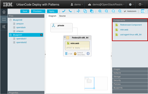Select Blueprint1 in Files tree
This screenshot has width=148, height=94.
[x=26, y=35]
